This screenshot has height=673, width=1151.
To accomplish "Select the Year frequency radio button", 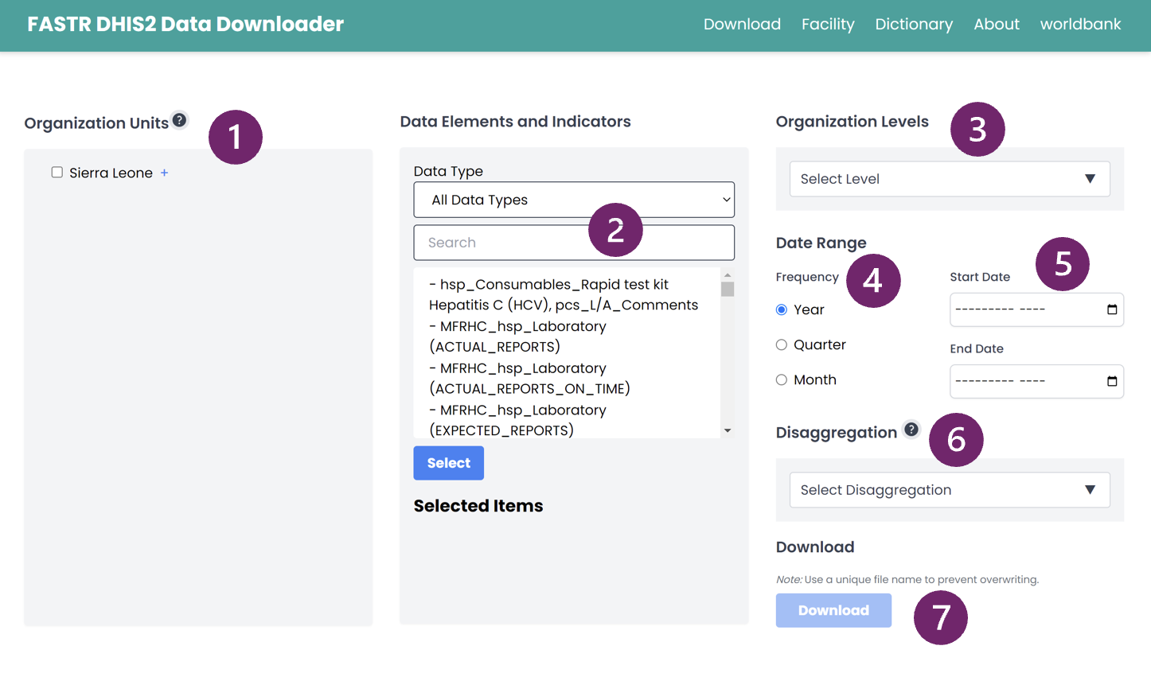I will 782,309.
